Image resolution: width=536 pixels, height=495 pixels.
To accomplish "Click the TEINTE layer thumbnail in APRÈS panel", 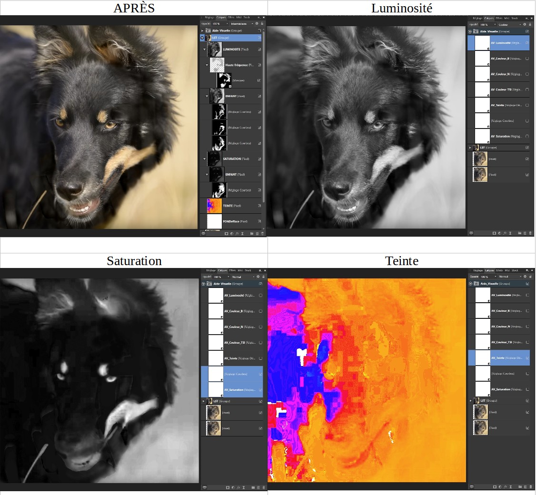I will [x=214, y=206].
